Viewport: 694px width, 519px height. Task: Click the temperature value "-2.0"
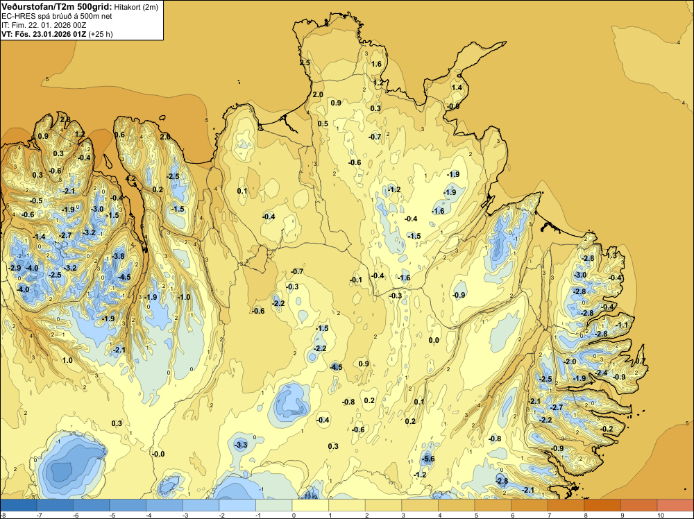click(x=570, y=361)
